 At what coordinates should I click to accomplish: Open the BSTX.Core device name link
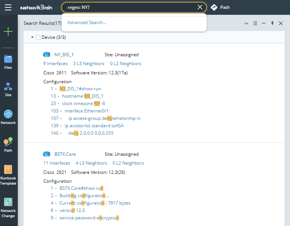pyautogui.click(x=65, y=154)
